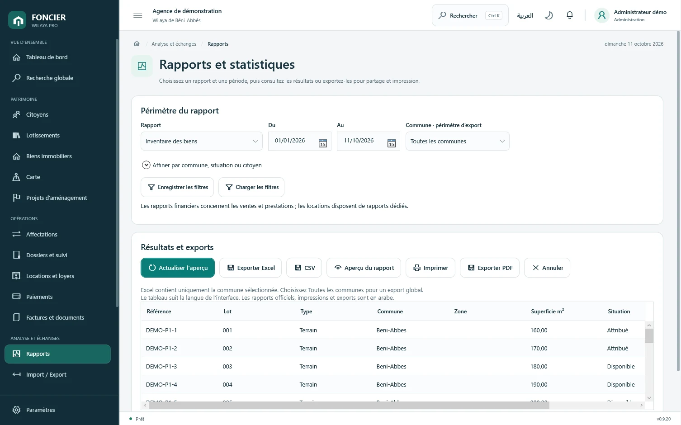Click Analyse et échanges breadcrumb link
681x425 pixels.
pos(174,44)
